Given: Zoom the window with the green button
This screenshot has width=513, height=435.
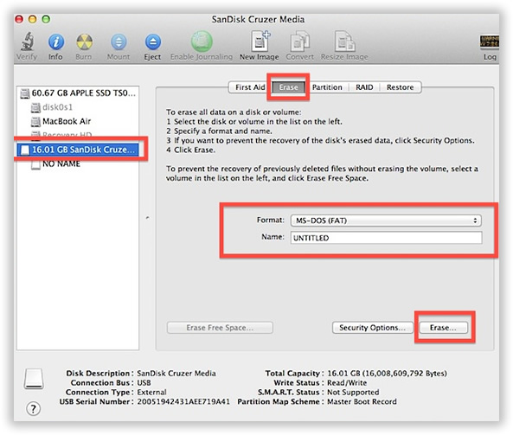Looking at the screenshot, I should tap(46, 19).
